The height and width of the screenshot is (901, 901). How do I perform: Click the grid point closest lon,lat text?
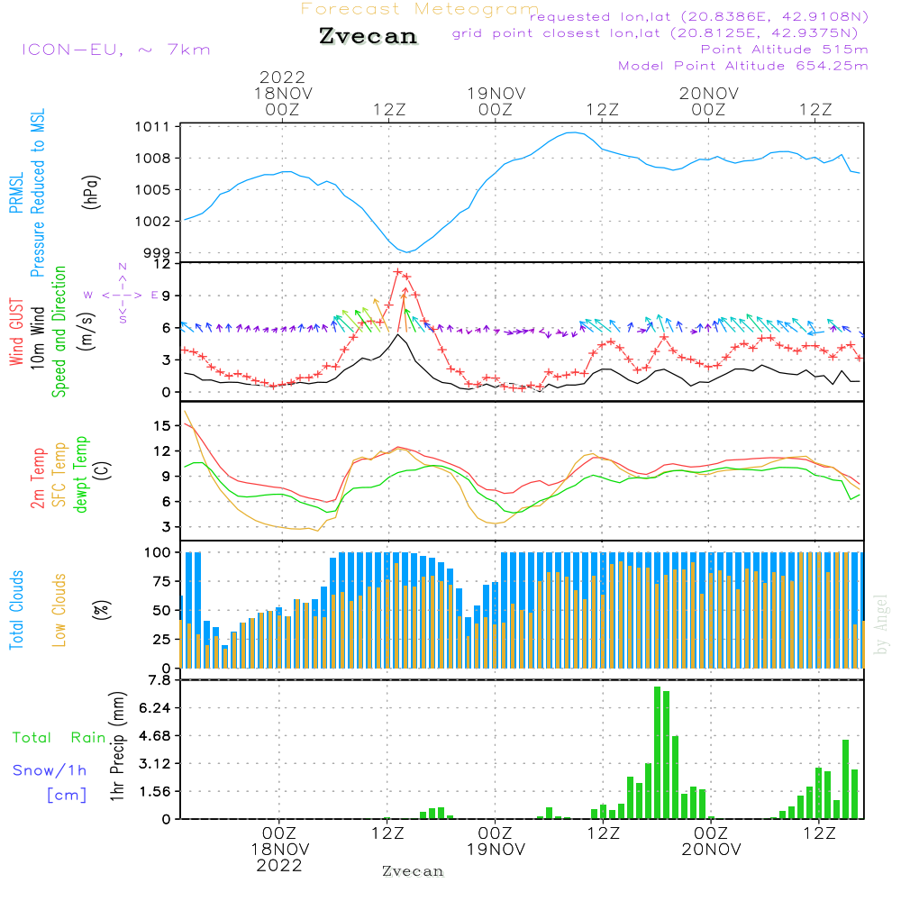660,33
